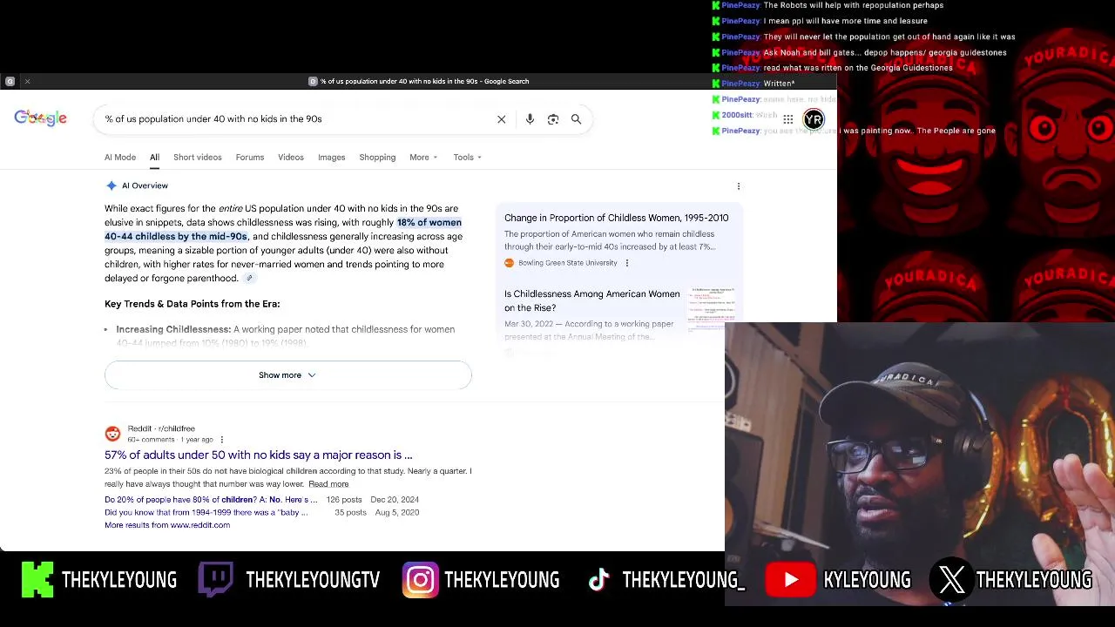Click the Reddit r/childfree source label
The width and height of the screenshot is (1115, 627).
click(161, 428)
